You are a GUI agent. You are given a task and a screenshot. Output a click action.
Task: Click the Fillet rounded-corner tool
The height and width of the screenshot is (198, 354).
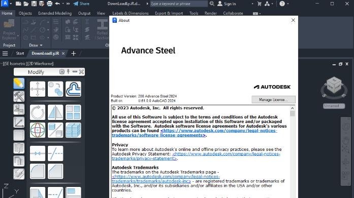tap(38, 172)
